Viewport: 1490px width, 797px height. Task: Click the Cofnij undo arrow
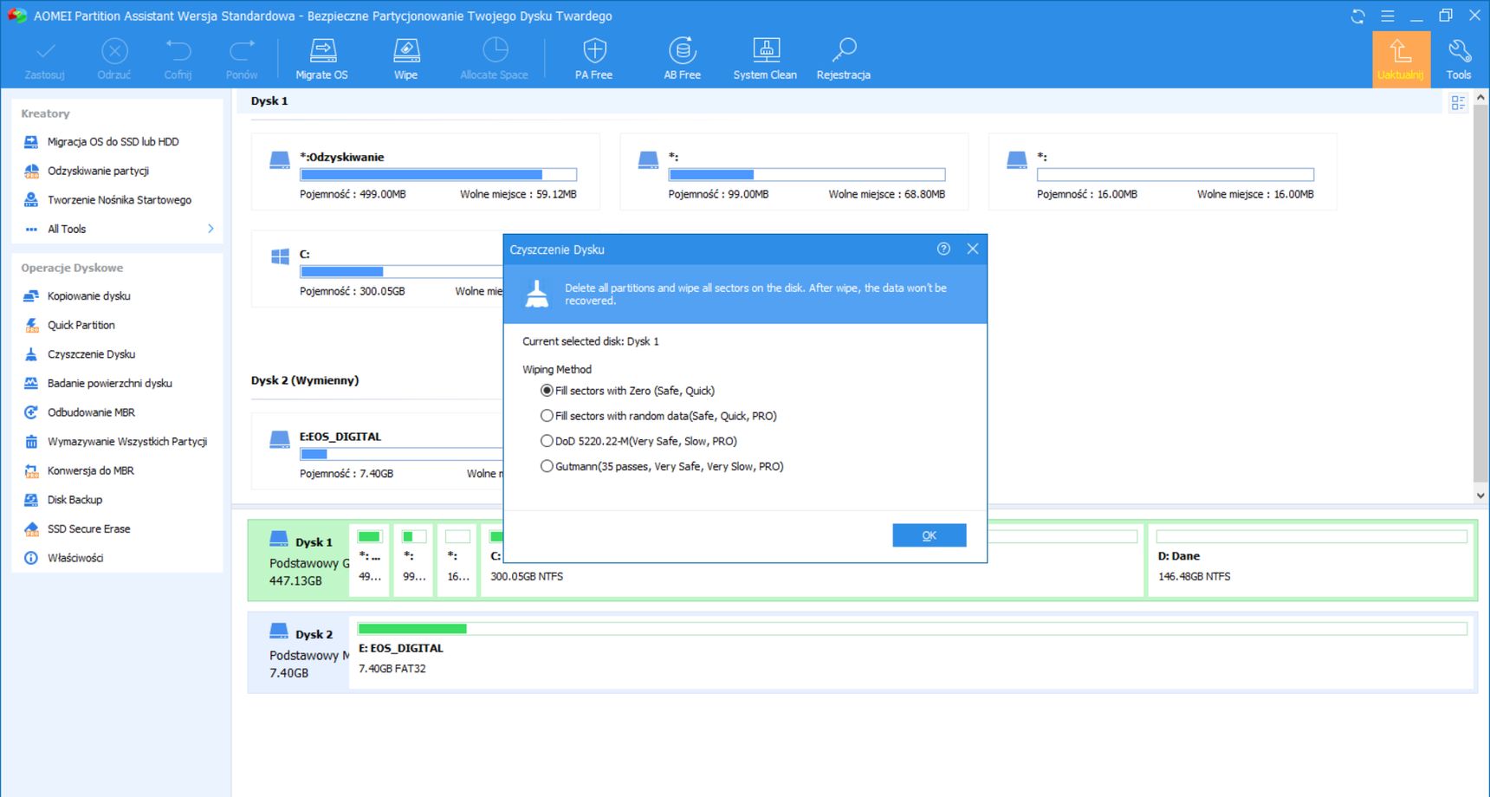pyautogui.click(x=178, y=51)
